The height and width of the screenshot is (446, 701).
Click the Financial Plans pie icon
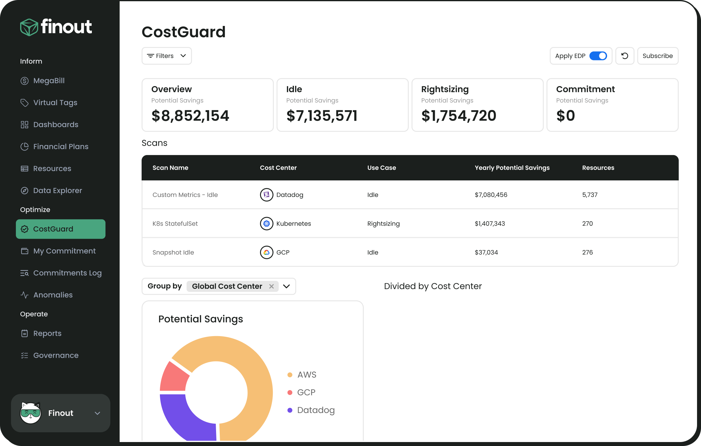(x=25, y=147)
